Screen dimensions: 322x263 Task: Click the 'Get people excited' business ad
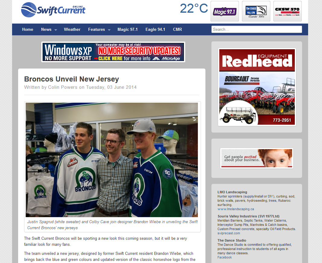(x=257, y=158)
